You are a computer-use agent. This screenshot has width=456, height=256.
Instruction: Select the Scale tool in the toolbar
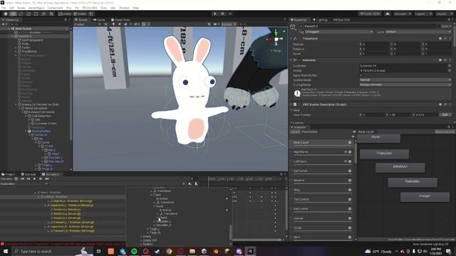28,14
